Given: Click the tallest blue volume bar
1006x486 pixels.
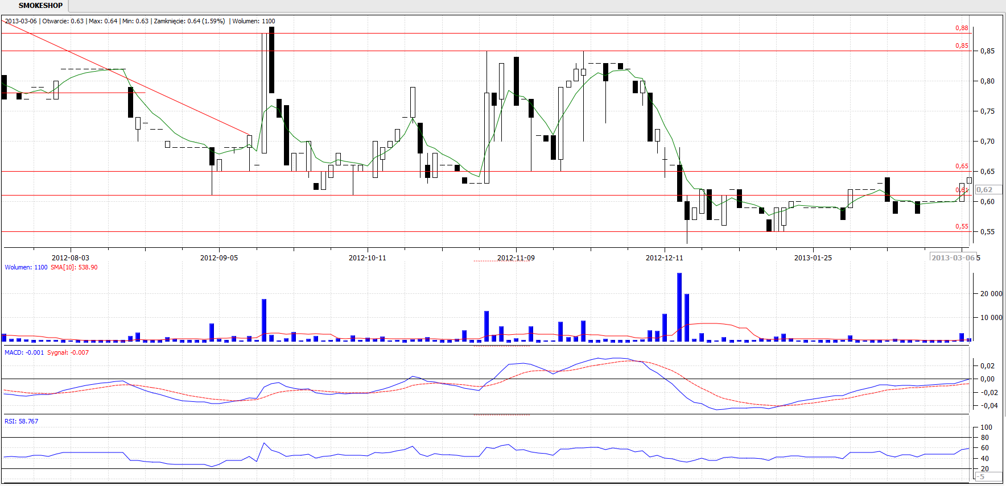Looking at the screenshot, I should pyautogui.click(x=679, y=307).
